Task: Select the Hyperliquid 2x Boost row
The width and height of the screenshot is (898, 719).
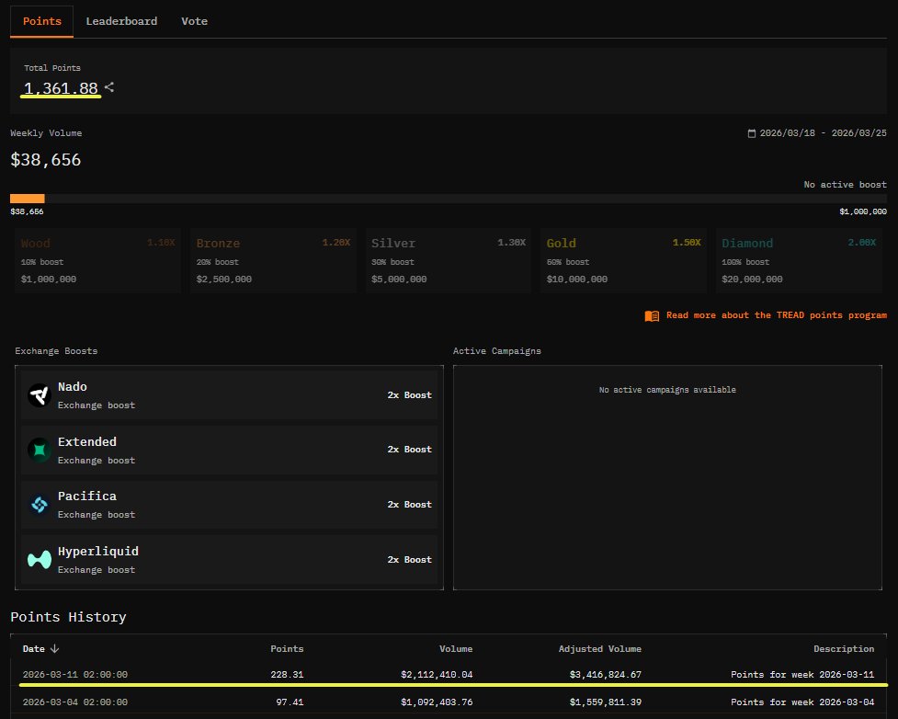Action: 229,560
